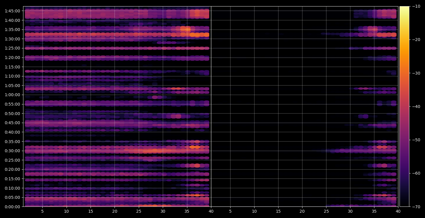Click x-axis tick 20 under the left heatmap

pos(115,211)
